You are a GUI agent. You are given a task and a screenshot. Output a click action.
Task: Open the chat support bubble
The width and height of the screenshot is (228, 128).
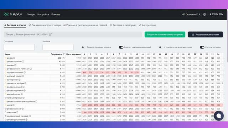(x=218, y=116)
